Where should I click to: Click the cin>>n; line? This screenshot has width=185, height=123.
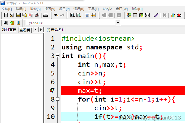pos(92,73)
